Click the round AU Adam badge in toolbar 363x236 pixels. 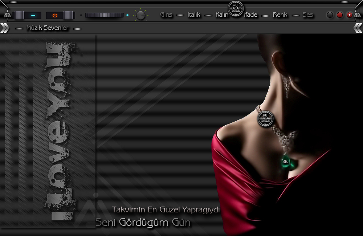coord(236,9)
